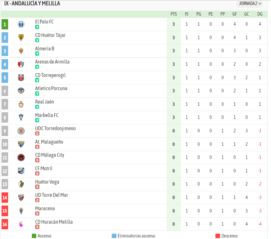Screen dimensions: 271x239
Task: Click the CF Motril team name
Action: (x=44, y=169)
